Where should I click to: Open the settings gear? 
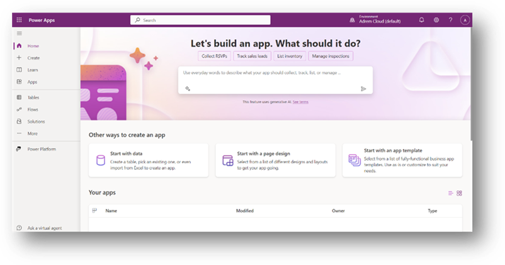point(436,20)
